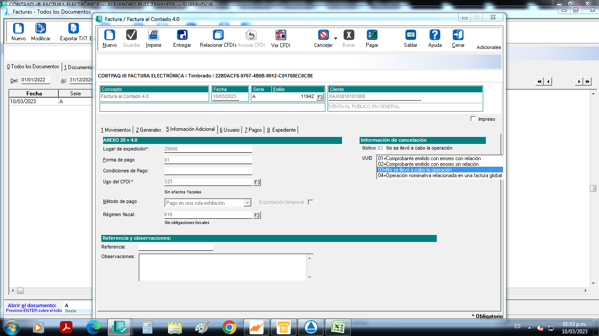Click Modificar icon in Facturas list window
This screenshot has width=599, height=336.
click(x=40, y=28)
